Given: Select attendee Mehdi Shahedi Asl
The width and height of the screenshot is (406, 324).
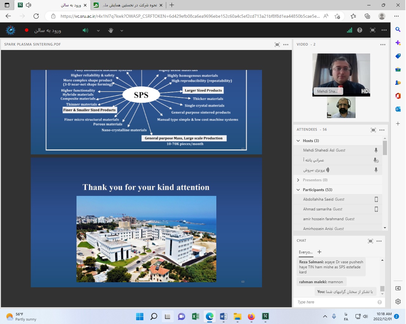Looking at the screenshot, I should [338, 150].
